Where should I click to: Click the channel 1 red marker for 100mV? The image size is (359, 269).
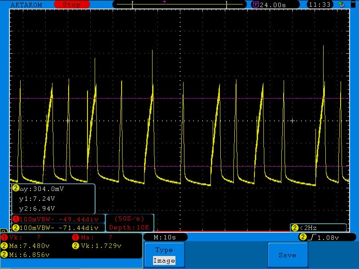point(16,219)
